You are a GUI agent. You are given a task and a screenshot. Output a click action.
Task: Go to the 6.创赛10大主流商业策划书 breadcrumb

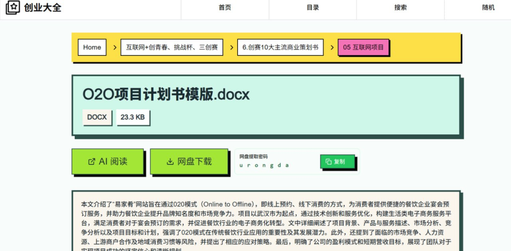click(280, 47)
